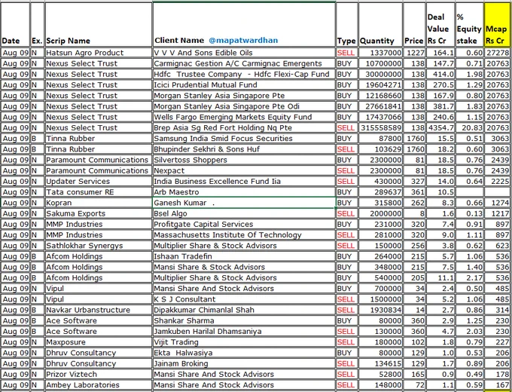The width and height of the screenshot is (512, 392).
Task: Select the Ambey Laboratories scrip cell
Action: [x=99, y=385]
